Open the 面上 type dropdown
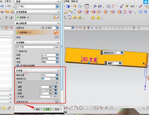This screenshot has height=115, width=149. click(x=57, y=7)
